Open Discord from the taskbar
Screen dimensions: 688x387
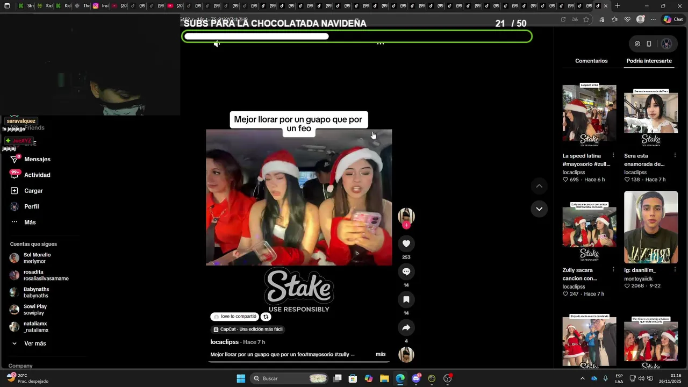(416, 378)
